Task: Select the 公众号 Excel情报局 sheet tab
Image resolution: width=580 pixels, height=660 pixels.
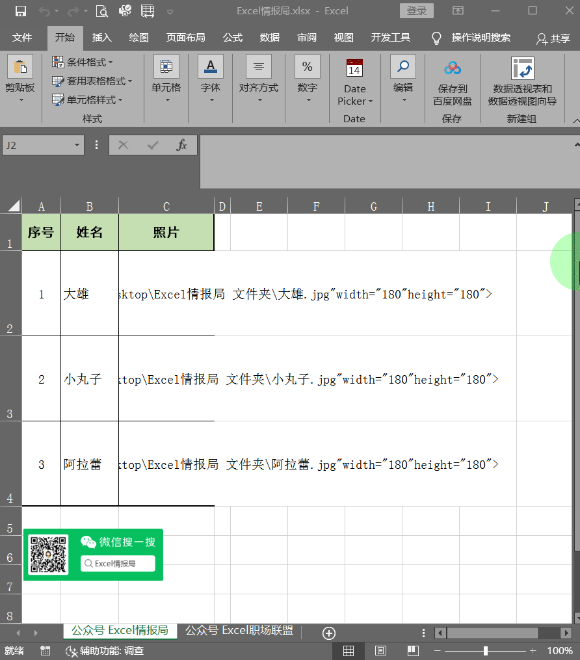Action: pos(120,631)
